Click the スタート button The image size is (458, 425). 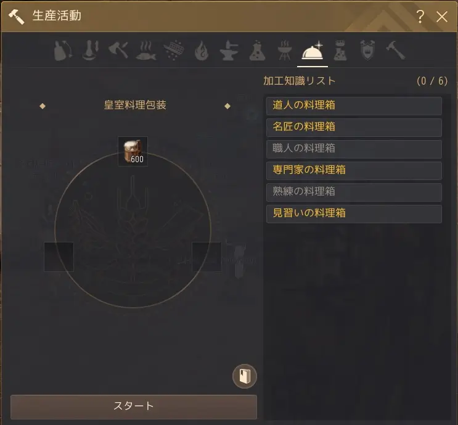point(134,406)
